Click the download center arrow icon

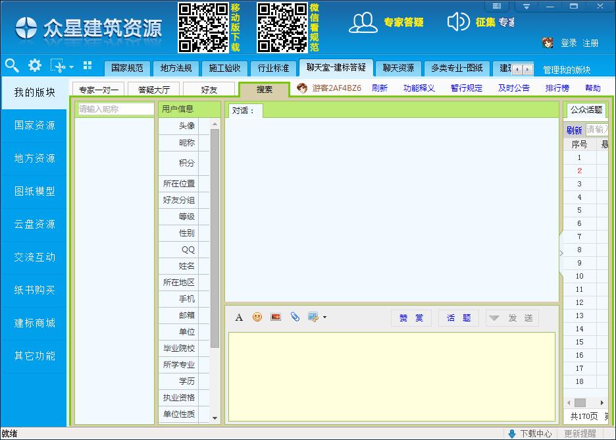tap(512, 433)
